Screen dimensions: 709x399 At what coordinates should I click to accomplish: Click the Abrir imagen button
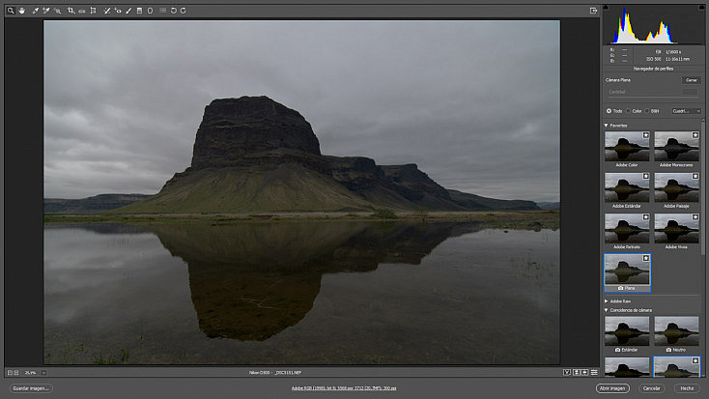click(612, 388)
